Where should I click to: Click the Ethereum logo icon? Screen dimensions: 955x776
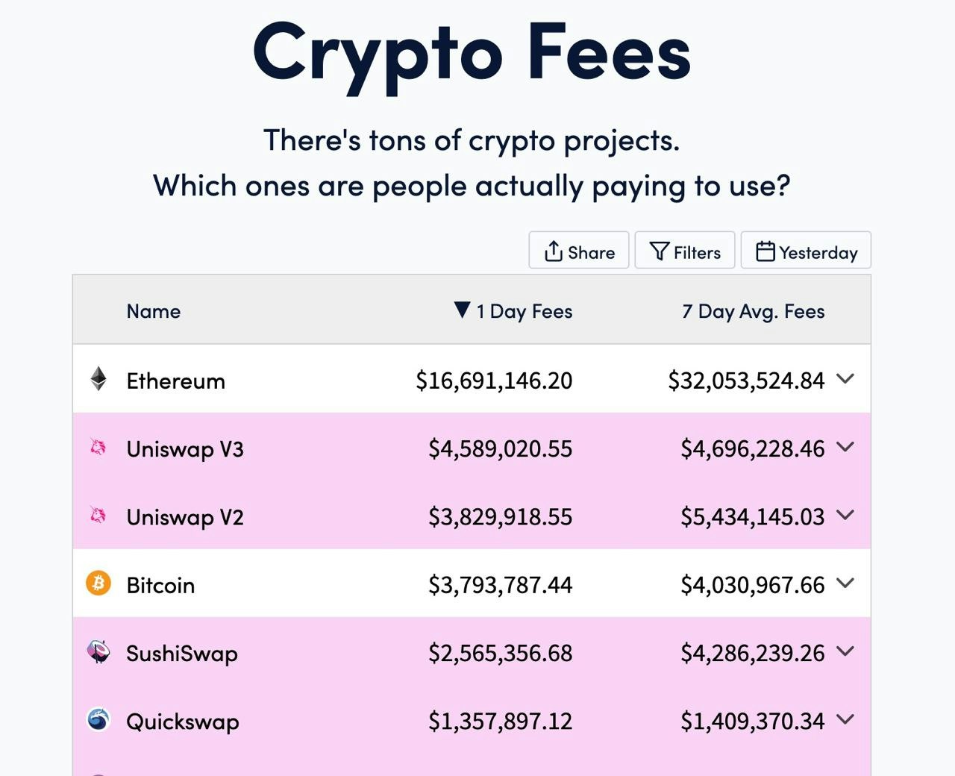98,380
